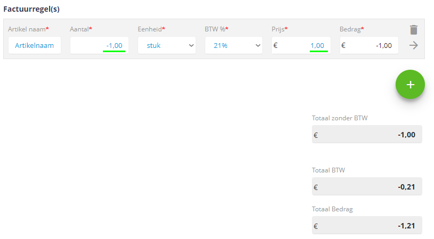This screenshot has height=239, width=434.
Task: Click the euro symbol in Bedrag field
Action: 343,45
